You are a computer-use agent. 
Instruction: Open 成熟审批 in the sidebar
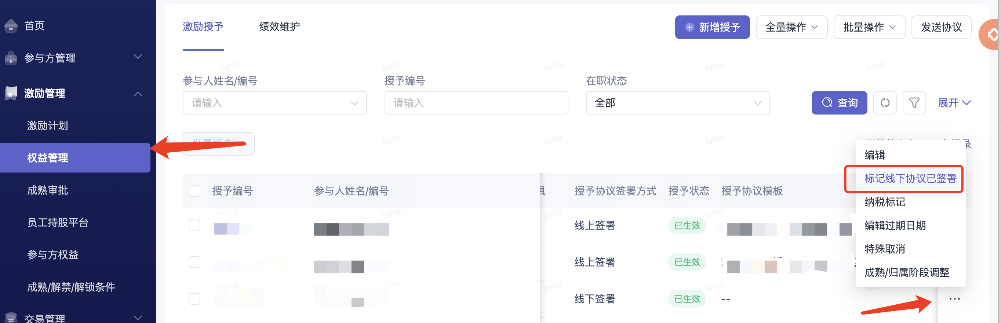47,190
